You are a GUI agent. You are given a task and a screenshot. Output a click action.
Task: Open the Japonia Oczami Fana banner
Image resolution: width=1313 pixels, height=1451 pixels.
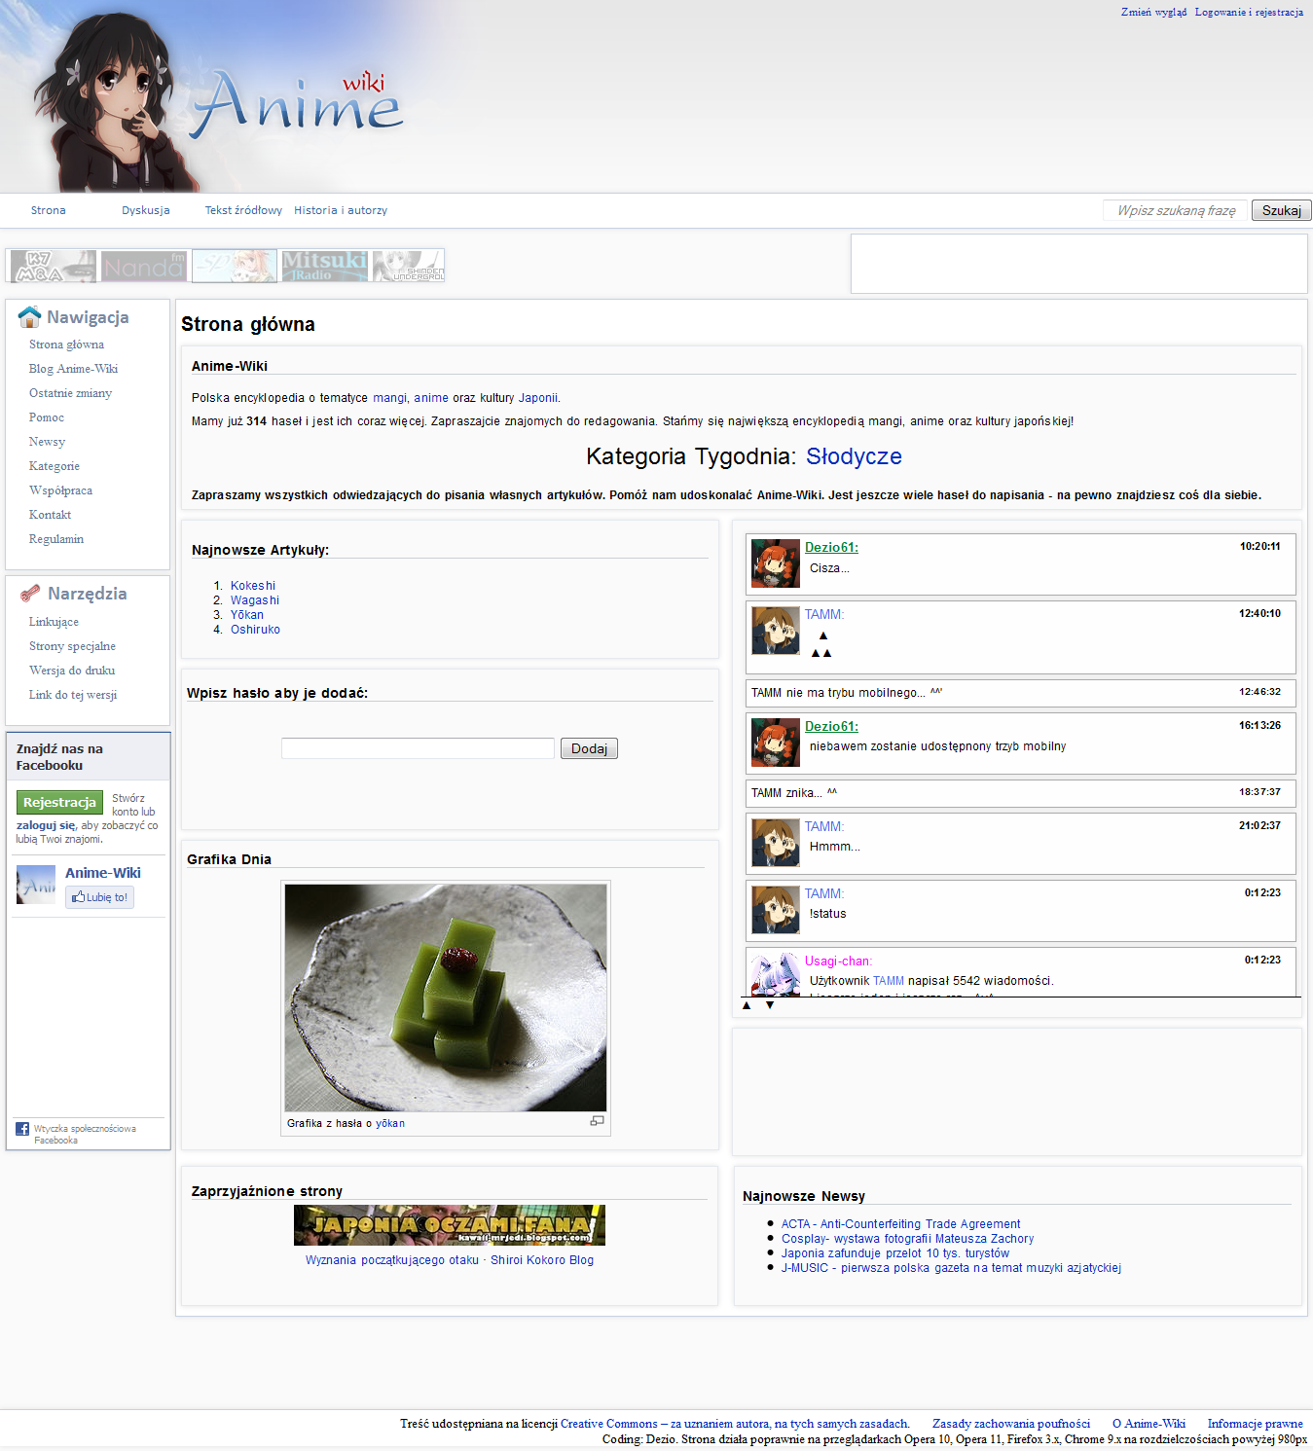coord(450,1225)
